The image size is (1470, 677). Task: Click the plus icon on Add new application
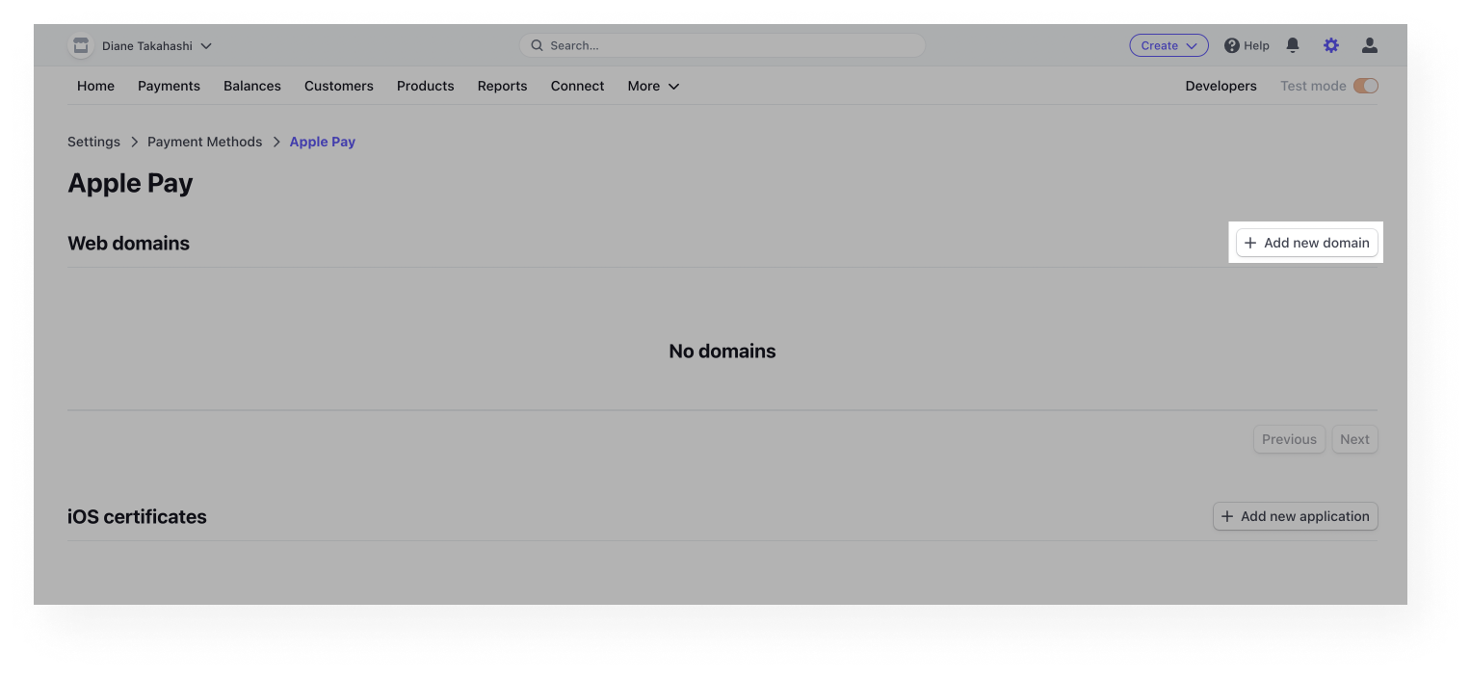[1227, 516]
